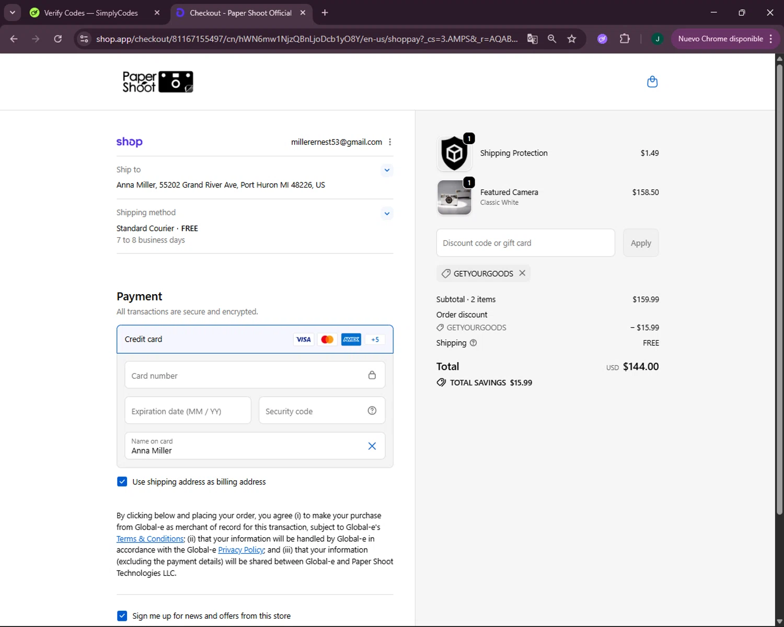Select the Credit card payment option

click(255, 339)
